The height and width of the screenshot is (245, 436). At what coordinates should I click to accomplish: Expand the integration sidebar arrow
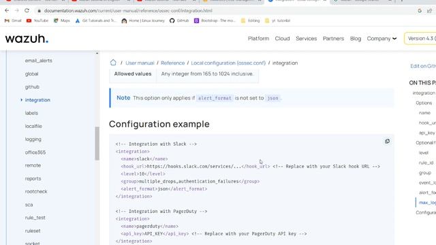(21, 100)
